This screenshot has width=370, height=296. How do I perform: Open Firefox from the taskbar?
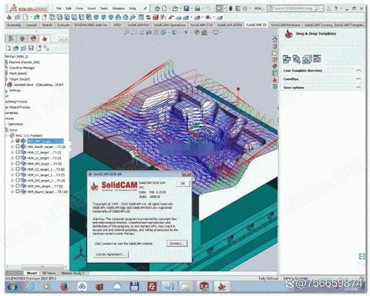tap(64, 287)
